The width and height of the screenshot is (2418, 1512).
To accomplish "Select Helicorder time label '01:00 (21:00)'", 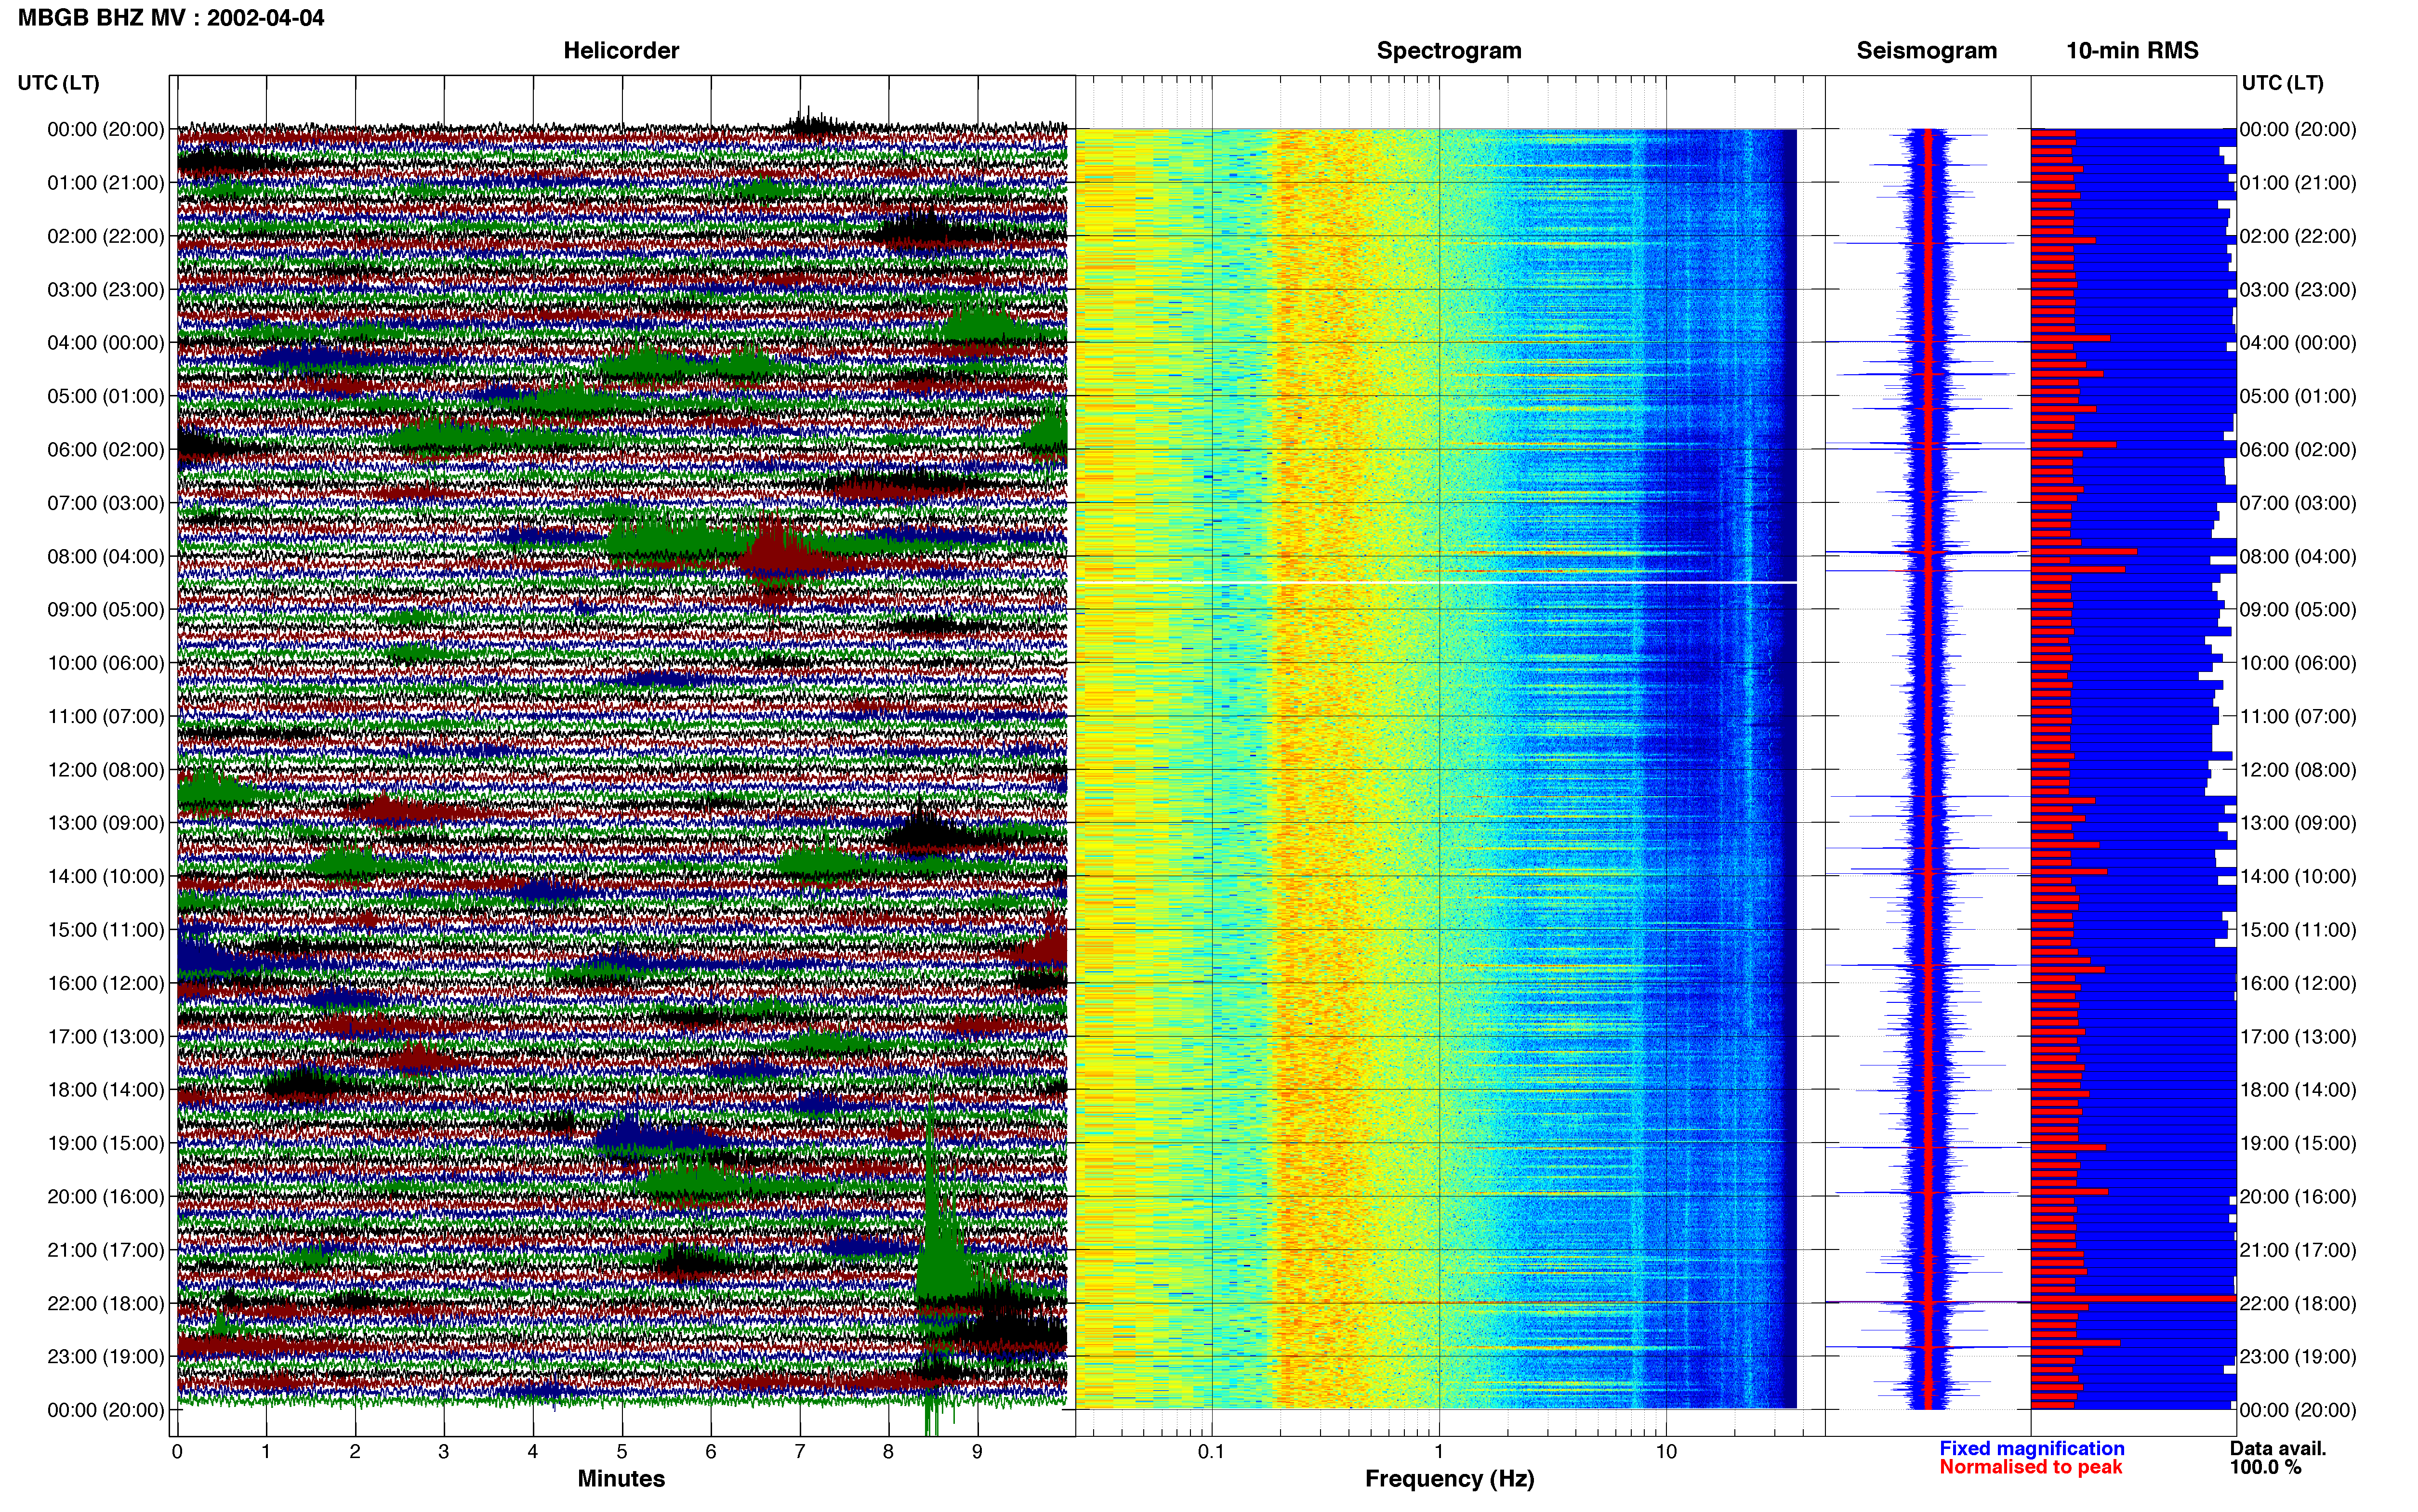I will point(106,183).
